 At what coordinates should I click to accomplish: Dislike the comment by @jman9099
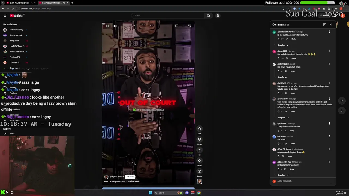287,58
